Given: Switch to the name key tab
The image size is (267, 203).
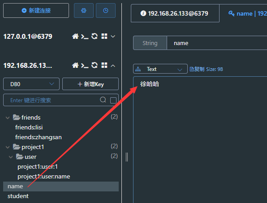Looking at the screenshot, I should point(247,13).
